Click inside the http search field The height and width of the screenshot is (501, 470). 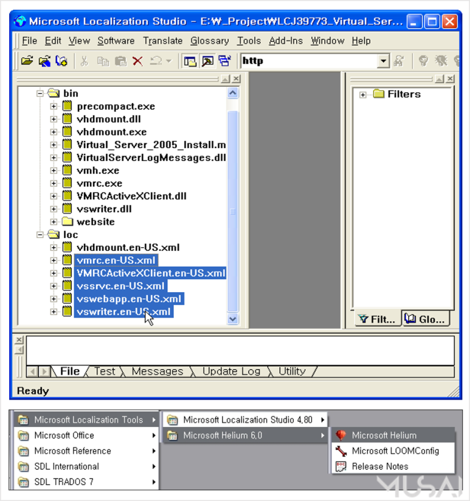pos(309,61)
